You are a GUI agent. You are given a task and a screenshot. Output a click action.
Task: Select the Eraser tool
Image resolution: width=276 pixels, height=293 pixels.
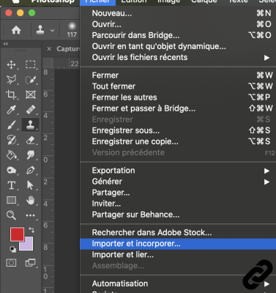point(31,140)
